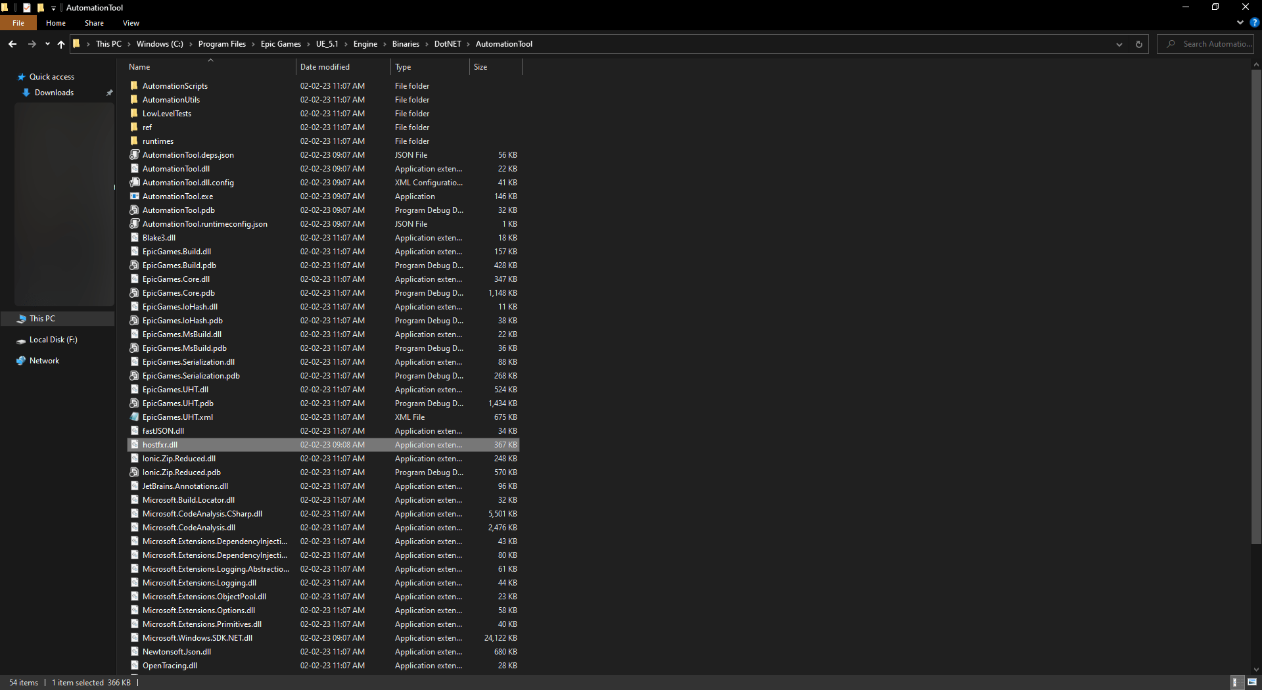Open the View ribbon tab

(131, 23)
